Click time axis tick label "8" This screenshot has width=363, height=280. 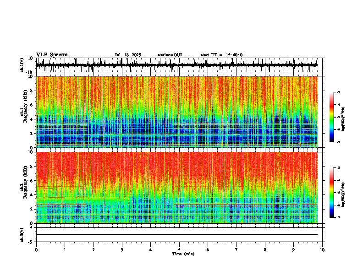click(265, 250)
